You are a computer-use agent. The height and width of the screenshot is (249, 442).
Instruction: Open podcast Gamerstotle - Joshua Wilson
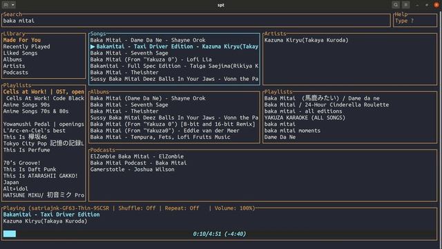132,169
